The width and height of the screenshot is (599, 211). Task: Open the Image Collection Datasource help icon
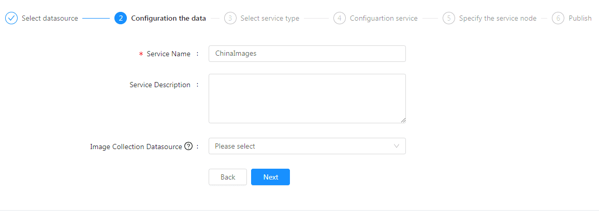tap(188, 146)
